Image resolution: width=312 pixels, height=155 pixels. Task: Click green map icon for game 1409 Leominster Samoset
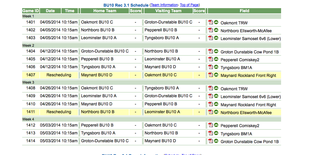pos(216,96)
